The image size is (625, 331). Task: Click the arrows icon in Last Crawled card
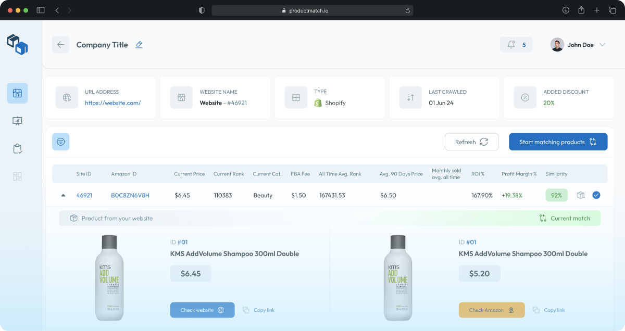point(410,97)
